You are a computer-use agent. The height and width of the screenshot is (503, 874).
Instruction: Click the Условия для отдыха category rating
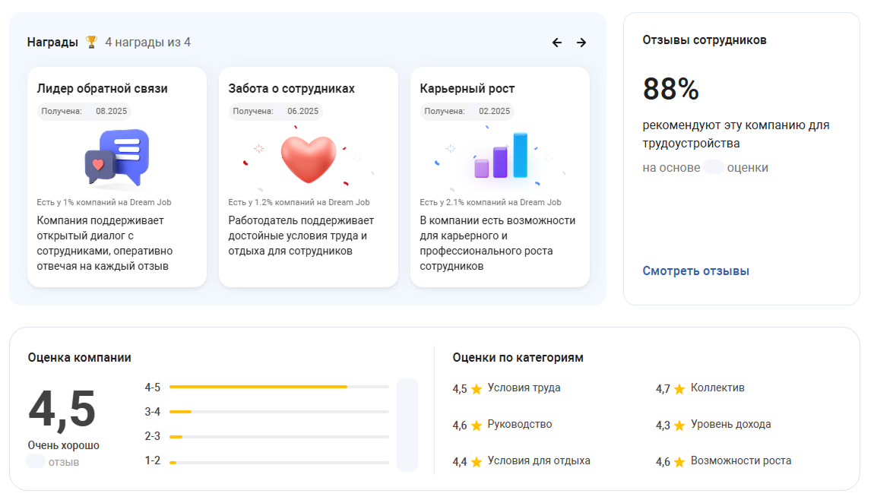[x=538, y=461]
